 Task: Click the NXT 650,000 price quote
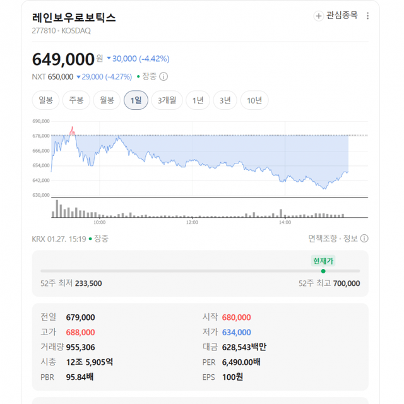(x=52, y=76)
